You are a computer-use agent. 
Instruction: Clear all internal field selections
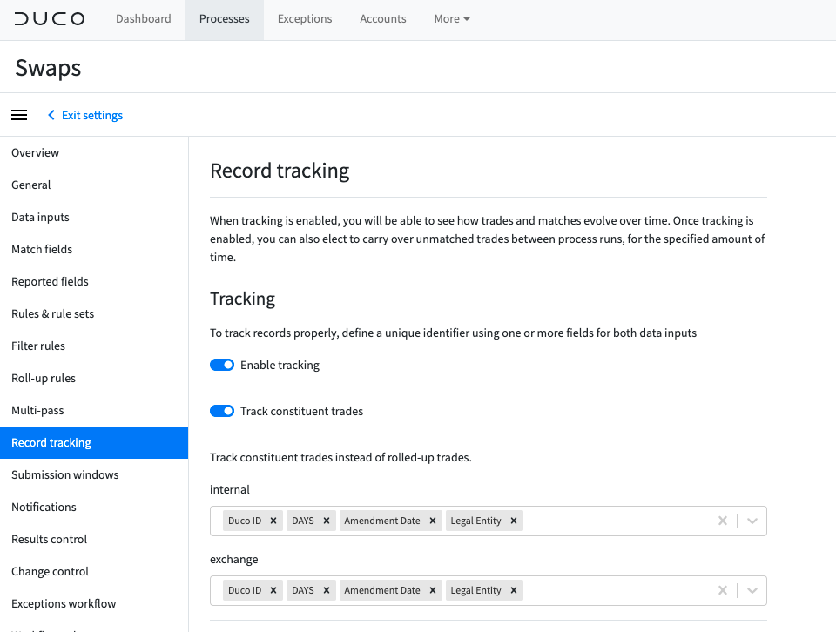pyautogui.click(x=723, y=521)
